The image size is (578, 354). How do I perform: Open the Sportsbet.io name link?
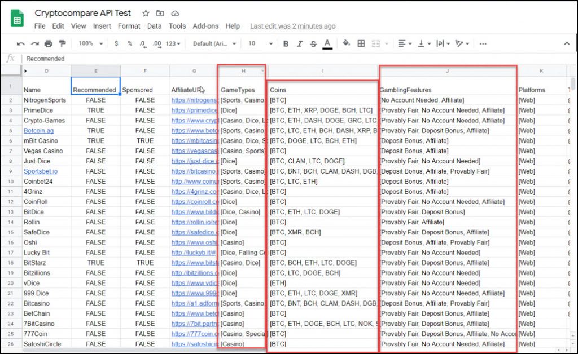tap(41, 171)
